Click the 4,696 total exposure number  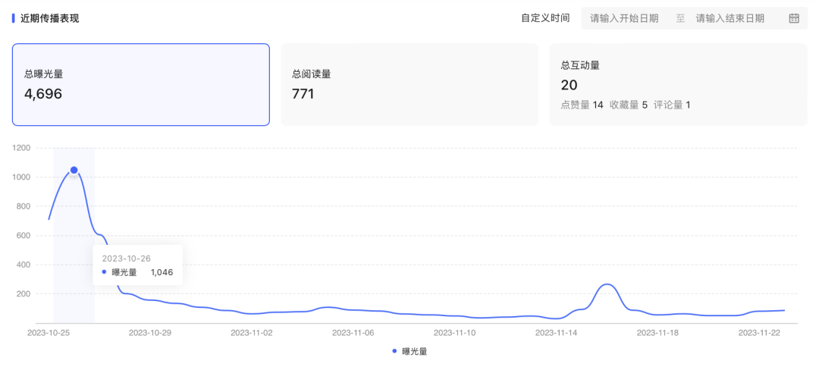coord(43,94)
